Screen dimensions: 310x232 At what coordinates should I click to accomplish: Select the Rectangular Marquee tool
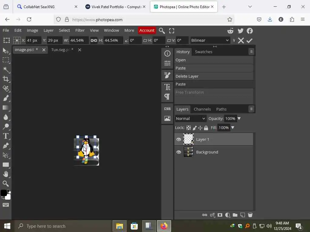(x=6, y=60)
